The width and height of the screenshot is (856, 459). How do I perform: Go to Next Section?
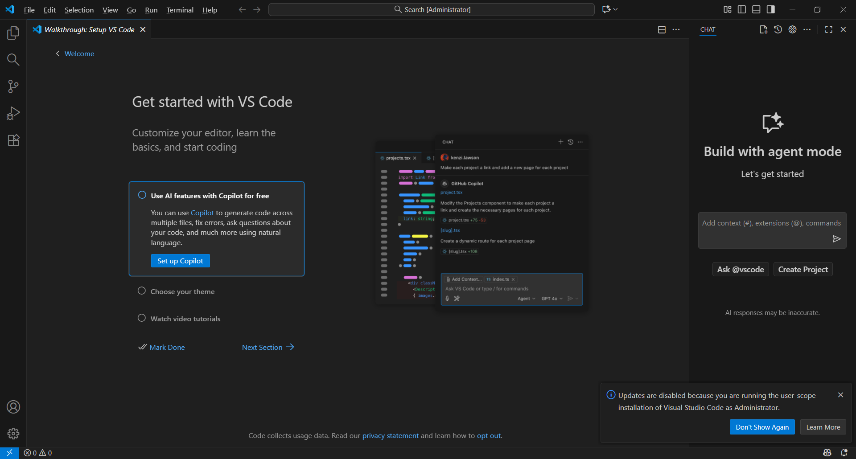(x=268, y=347)
